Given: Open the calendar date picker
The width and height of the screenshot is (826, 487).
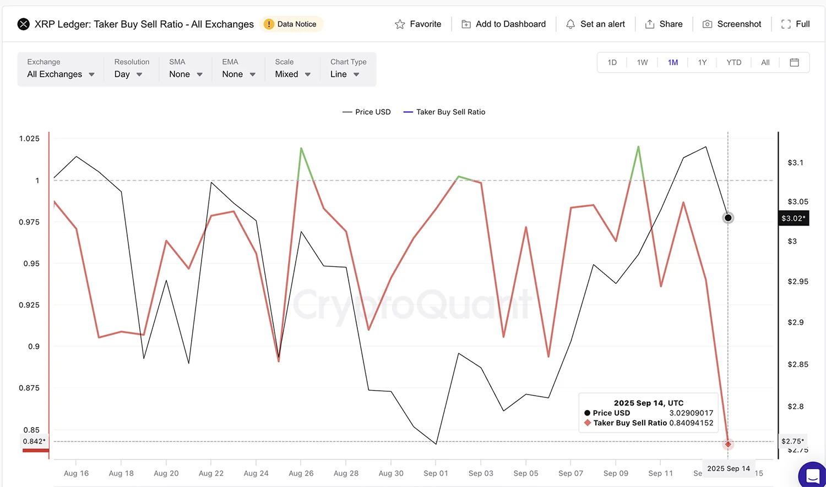Looking at the screenshot, I should (794, 62).
